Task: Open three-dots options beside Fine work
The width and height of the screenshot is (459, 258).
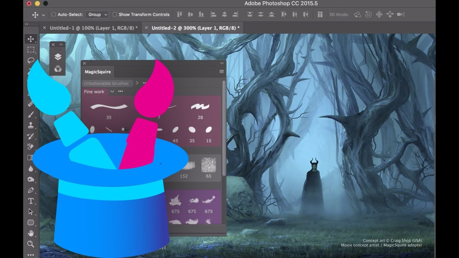Action: [120, 91]
